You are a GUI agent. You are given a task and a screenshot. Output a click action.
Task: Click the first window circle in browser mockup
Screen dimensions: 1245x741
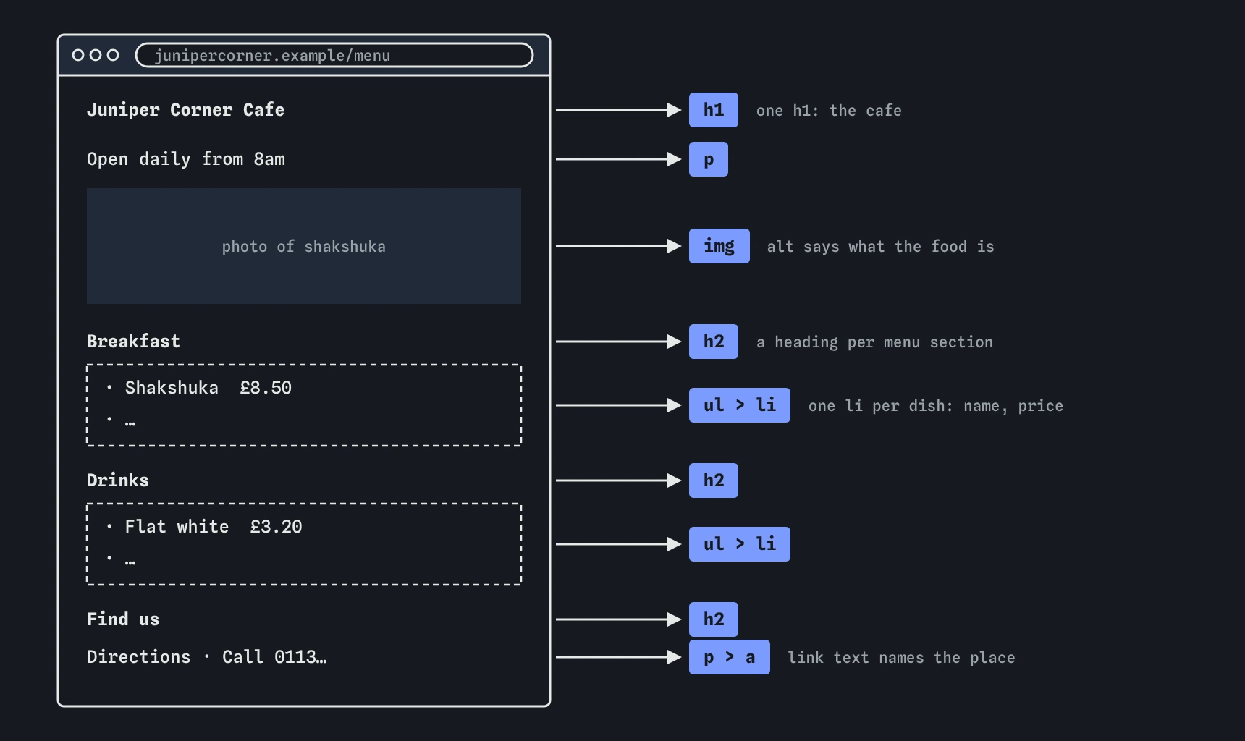[78, 55]
